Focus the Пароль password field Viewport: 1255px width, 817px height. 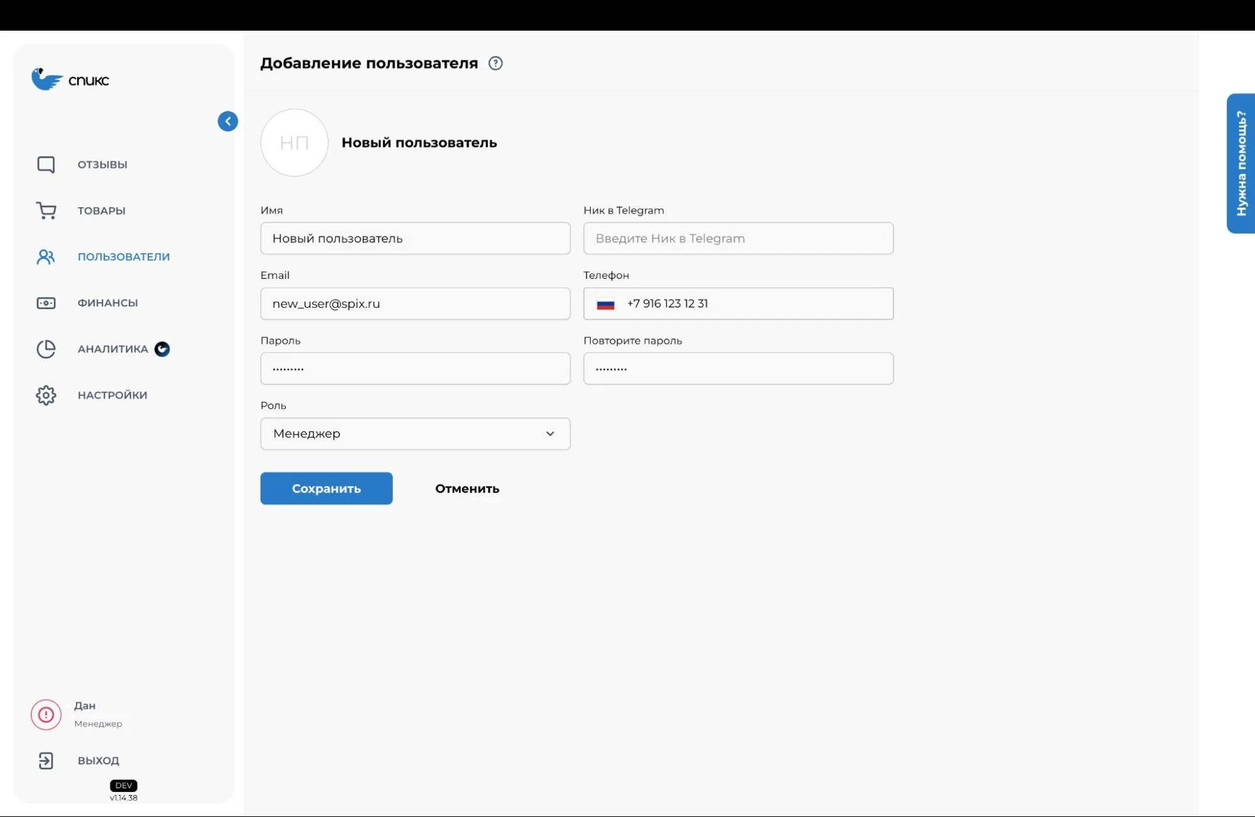416,369
